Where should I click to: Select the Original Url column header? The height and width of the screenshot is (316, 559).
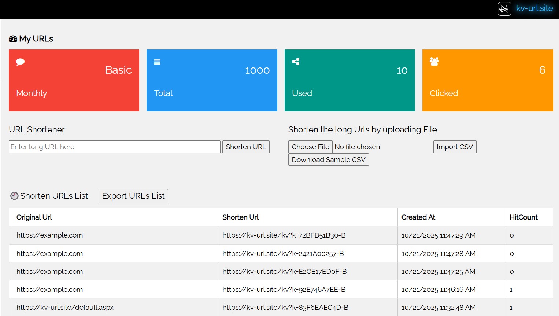tap(34, 217)
